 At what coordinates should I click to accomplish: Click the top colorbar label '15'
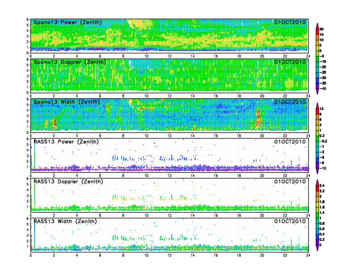click(321, 34)
